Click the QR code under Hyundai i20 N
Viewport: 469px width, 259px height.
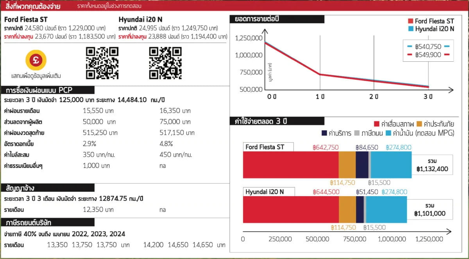coord(165,63)
